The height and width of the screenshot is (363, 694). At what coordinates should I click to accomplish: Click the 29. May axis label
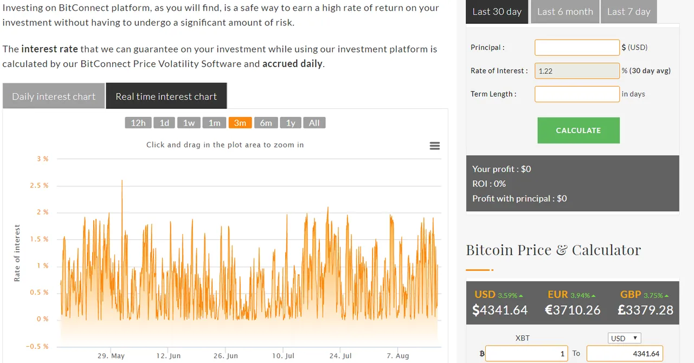(x=111, y=356)
